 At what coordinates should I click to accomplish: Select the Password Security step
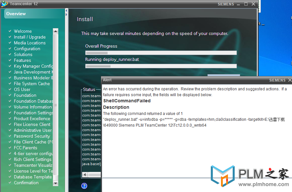32,136
